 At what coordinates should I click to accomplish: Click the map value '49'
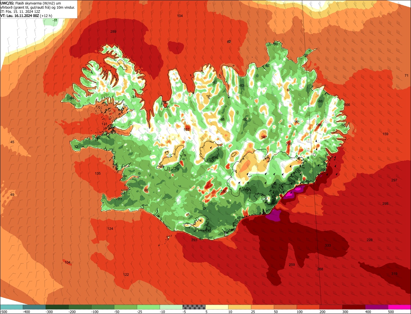[12, 195]
